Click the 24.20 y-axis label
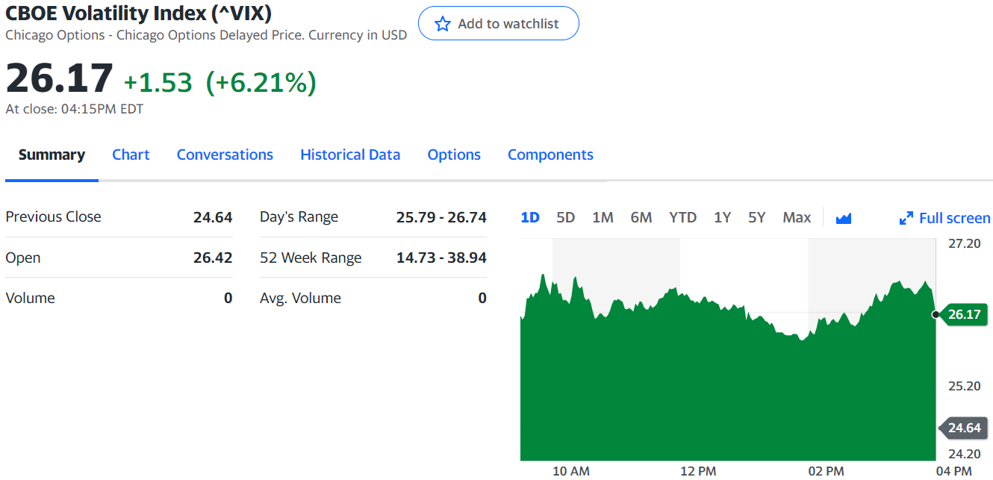 coord(964,453)
